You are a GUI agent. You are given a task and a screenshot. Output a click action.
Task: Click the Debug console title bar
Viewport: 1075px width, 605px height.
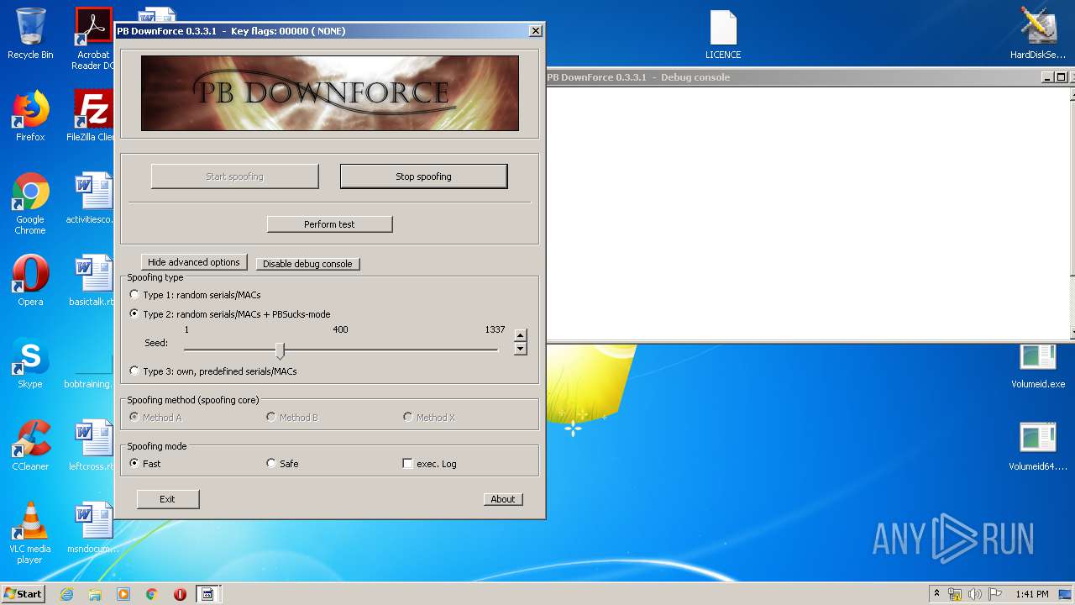tap(793, 77)
